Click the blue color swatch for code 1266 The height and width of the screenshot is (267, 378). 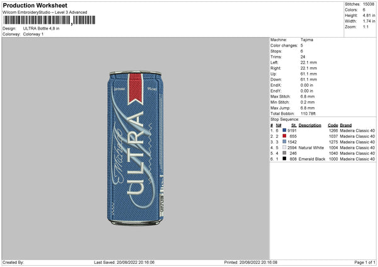[x=284, y=130]
